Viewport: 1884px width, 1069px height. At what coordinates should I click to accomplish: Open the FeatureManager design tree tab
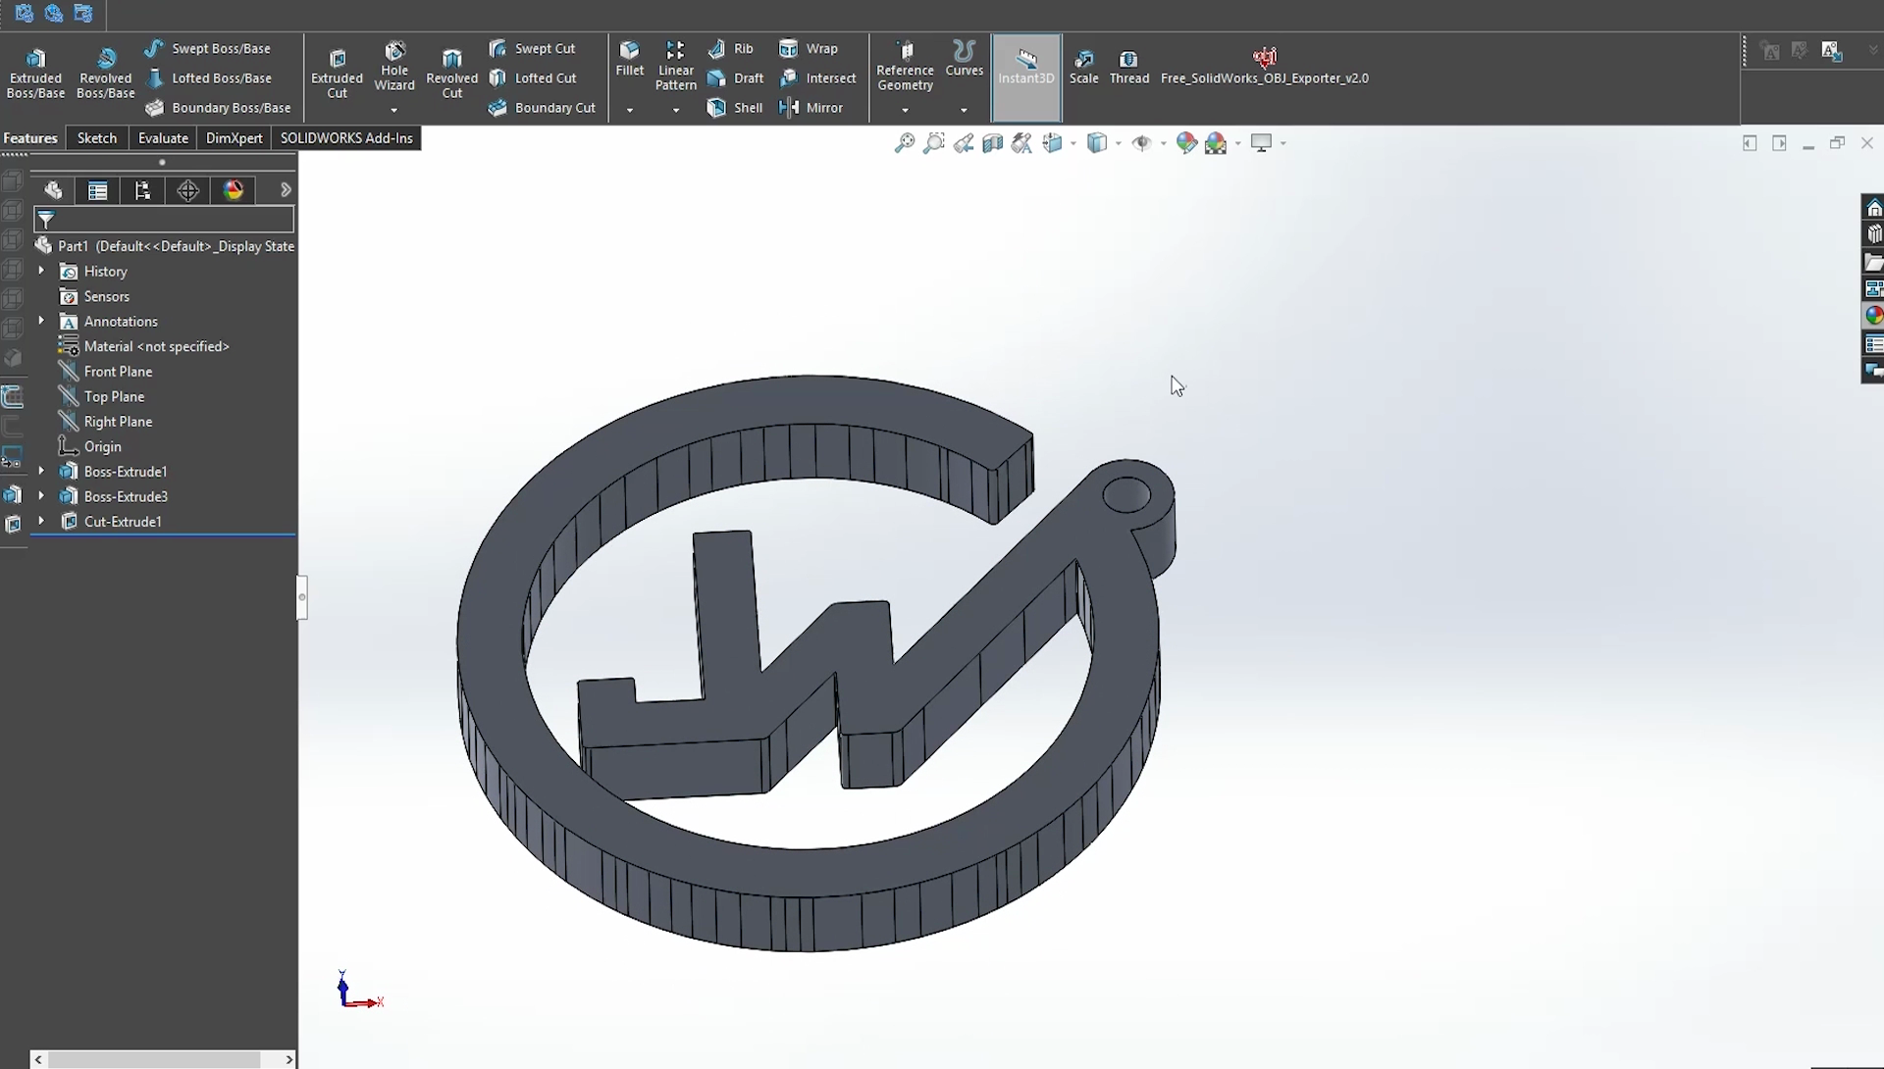[x=53, y=190]
